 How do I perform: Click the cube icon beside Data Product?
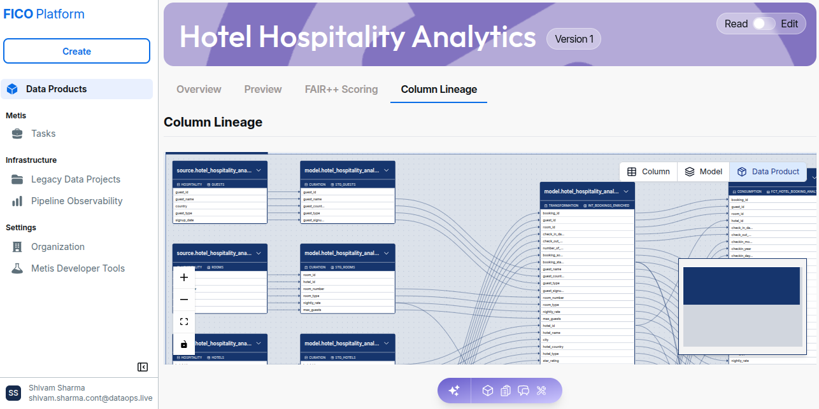[x=742, y=172]
